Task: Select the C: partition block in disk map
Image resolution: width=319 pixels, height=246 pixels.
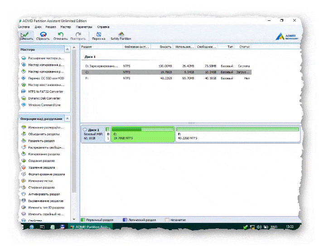Action: pyautogui.click(x=143, y=134)
